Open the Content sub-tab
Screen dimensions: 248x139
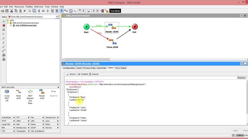coord(83,74)
